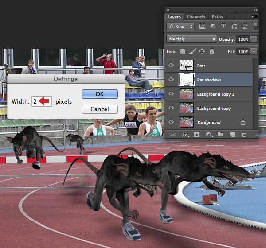Viewport: 266px width, 248px height.
Task: Select the locked Background layer thumbnail
Action: 187,122
